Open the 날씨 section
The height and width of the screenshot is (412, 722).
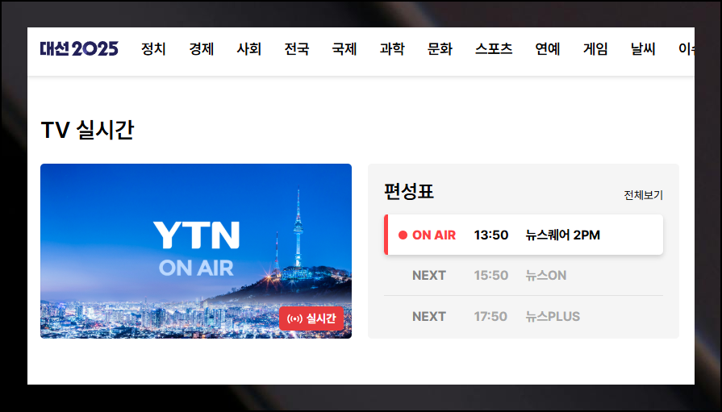(x=643, y=49)
